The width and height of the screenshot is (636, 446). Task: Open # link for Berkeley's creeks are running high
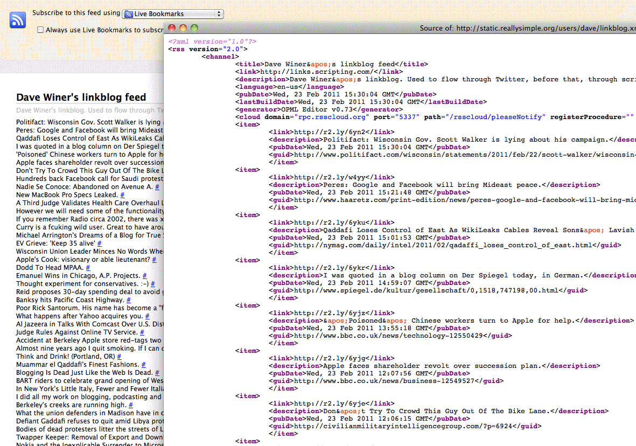click(131, 405)
